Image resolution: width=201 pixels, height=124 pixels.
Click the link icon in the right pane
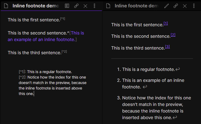point(176,6)
